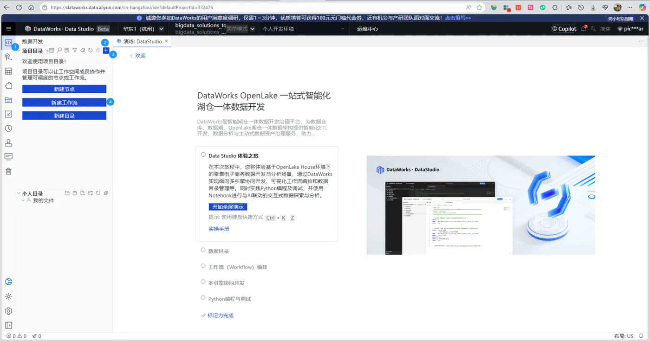This screenshot has width=650, height=341.
Task: Click the filter funnel in 项目目录 toolbar
Action: tap(75, 51)
